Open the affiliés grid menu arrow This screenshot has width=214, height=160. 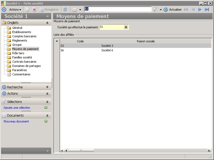tap(57, 41)
